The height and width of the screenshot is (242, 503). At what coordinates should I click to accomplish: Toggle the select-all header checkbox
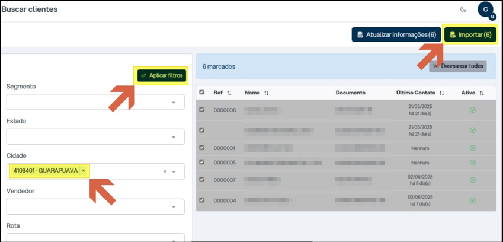coord(202,92)
